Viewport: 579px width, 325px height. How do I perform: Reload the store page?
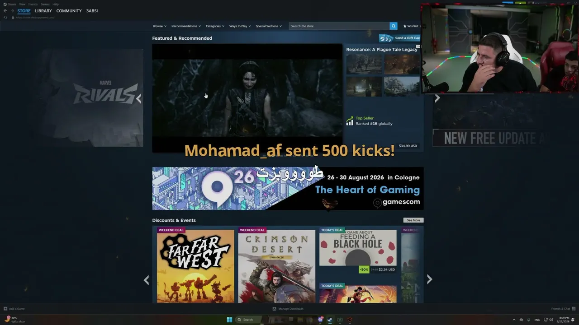click(5, 17)
